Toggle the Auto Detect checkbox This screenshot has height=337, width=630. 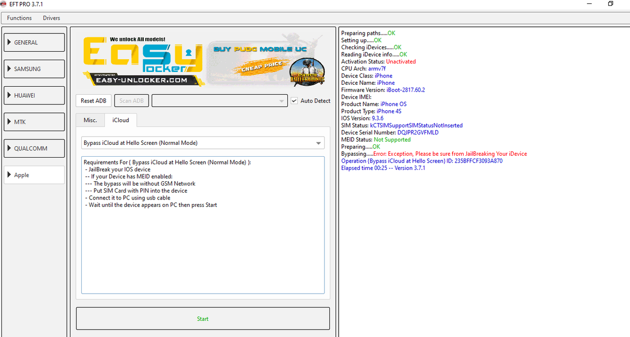[x=294, y=101]
